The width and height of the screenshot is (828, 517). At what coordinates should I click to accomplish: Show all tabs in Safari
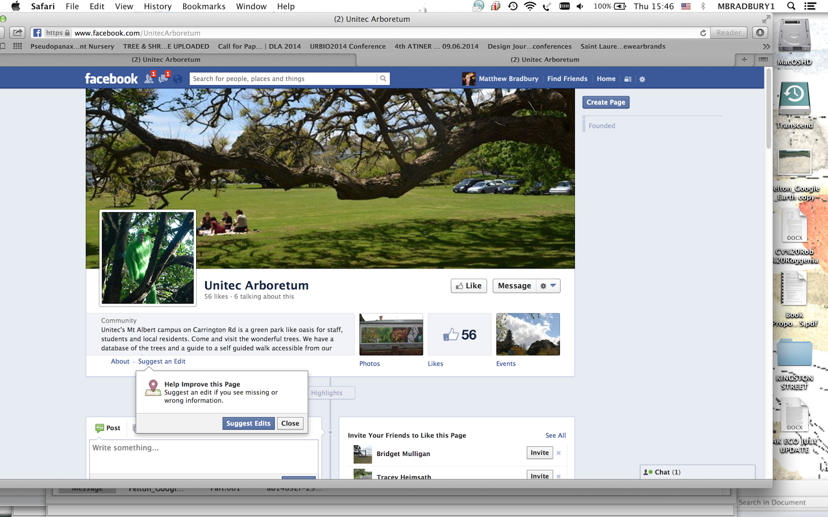[763, 59]
